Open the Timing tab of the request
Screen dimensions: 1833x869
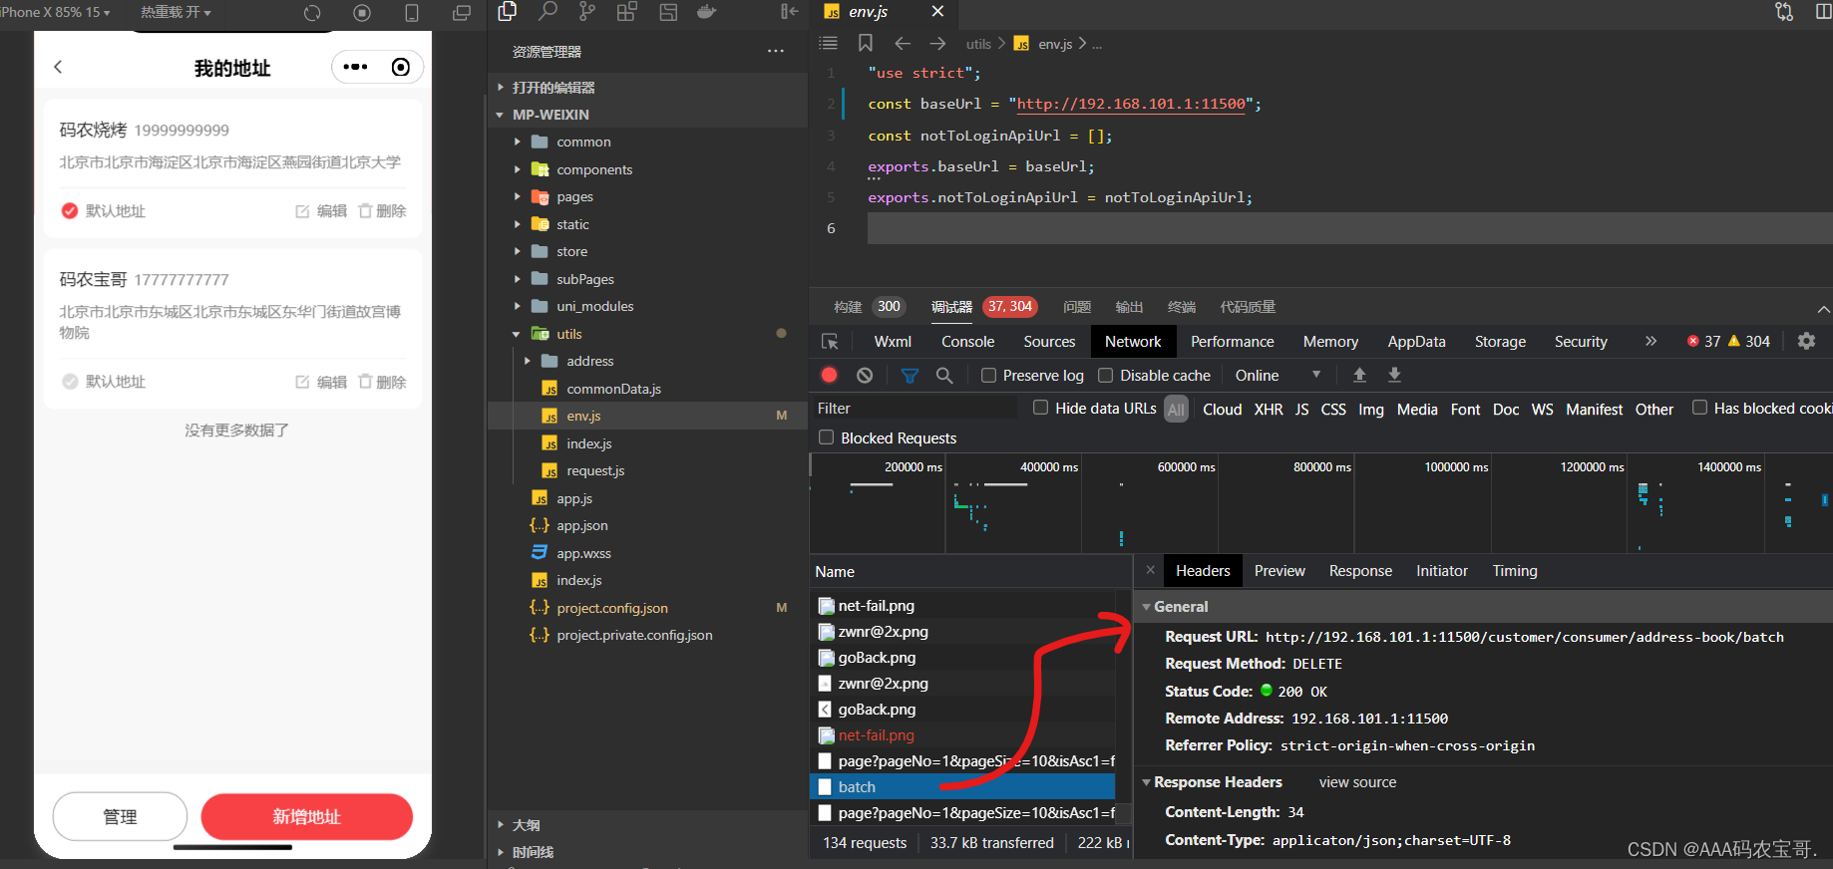[x=1515, y=570]
